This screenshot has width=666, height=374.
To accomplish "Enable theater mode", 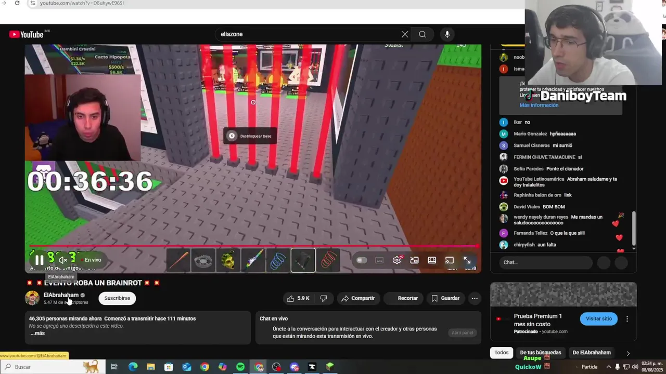I will [x=432, y=260].
